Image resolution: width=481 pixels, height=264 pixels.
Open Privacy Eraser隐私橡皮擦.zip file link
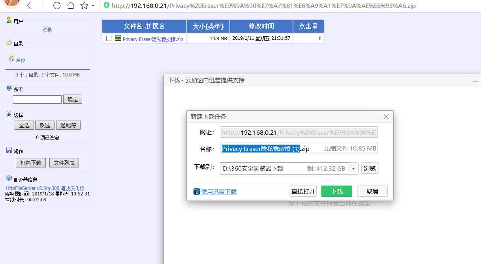pyautogui.click(x=153, y=39)
